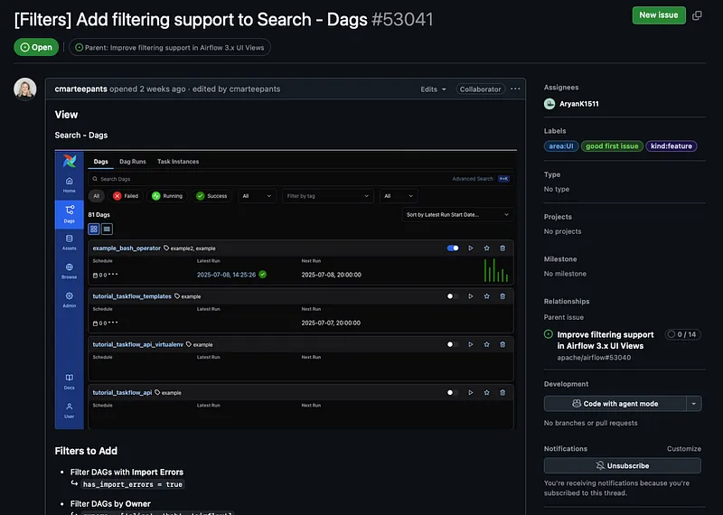
Task: Toggle tutorial_taskflow_templates pause switch
Action: (x=453, y=296)
